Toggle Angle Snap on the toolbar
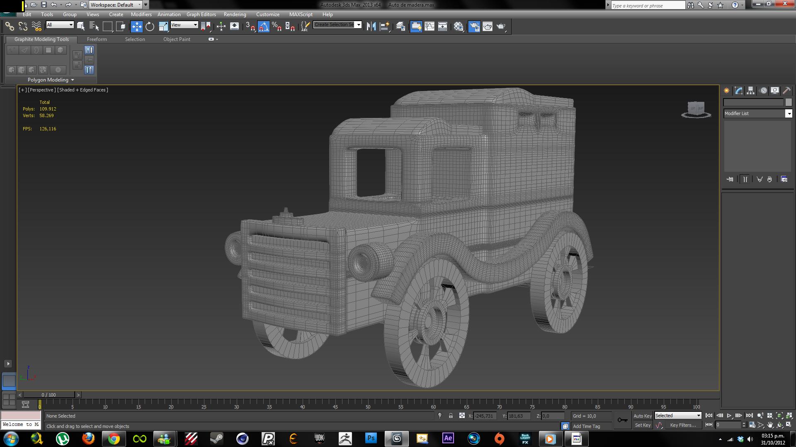Screen dimensions: 796x447 point(264,26)
